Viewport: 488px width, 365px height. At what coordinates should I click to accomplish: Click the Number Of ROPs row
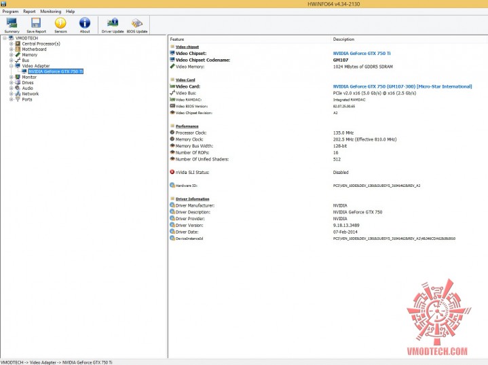coord(328,152)
